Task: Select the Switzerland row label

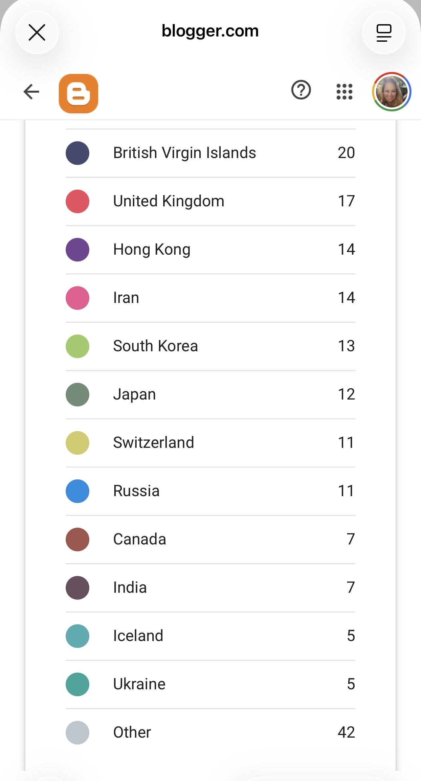Action: click(x=154, y=443)
